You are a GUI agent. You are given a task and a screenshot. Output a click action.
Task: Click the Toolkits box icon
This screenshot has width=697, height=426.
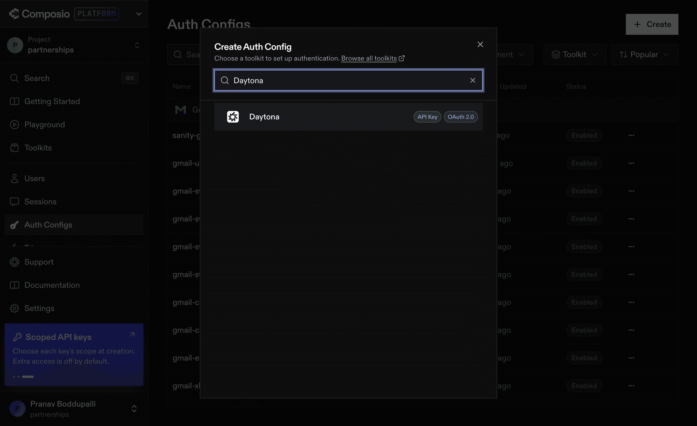pyautogui.click(x=15, y=148)
